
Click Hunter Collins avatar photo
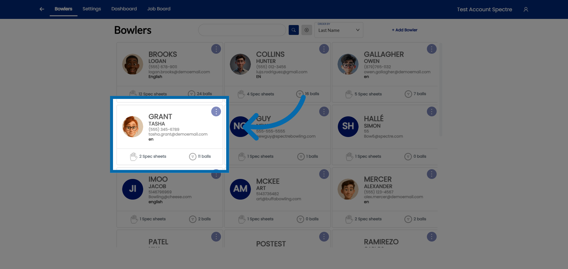tap(240, 64)
